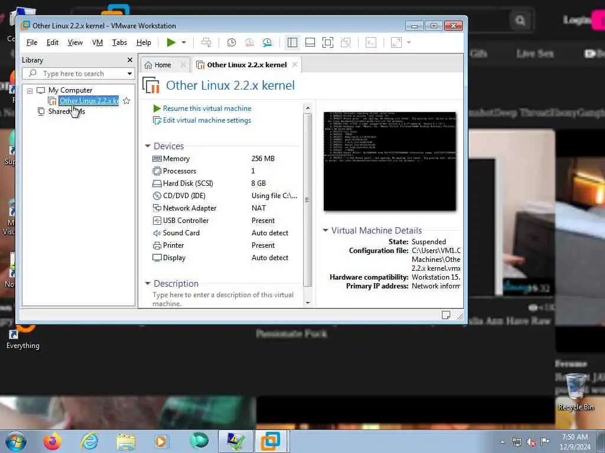The height and width of the screenshot is (453, 605).
Task: Click the devices pane scrollbar thumb
Action: [307, 199]
